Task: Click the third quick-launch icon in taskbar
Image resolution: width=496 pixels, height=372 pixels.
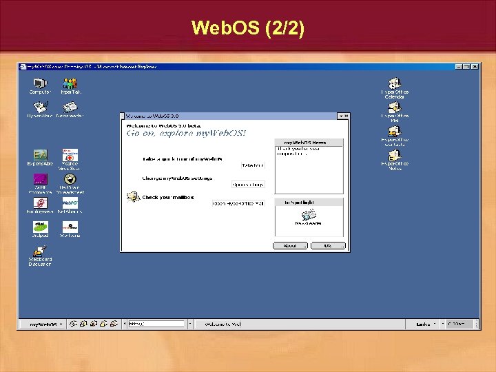Action: click(x=93, y=324)
